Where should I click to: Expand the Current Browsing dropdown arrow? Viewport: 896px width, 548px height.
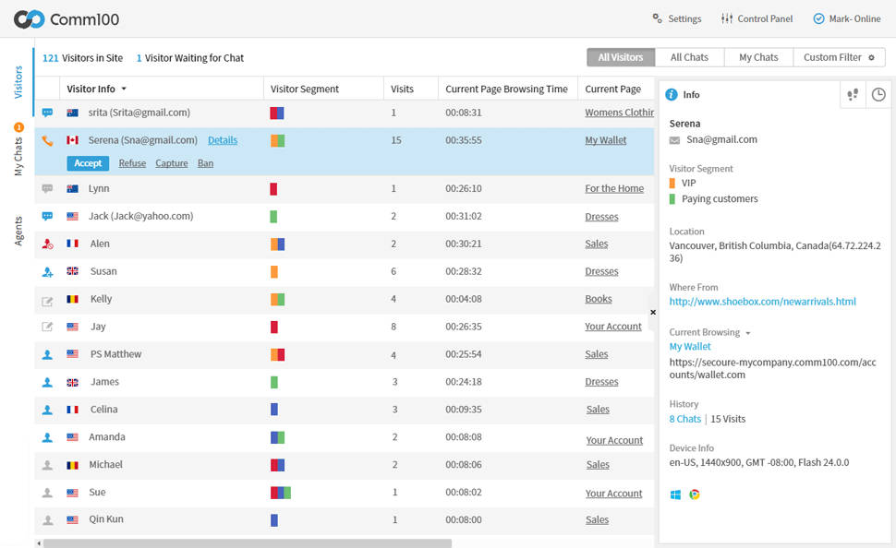(748, 333)
